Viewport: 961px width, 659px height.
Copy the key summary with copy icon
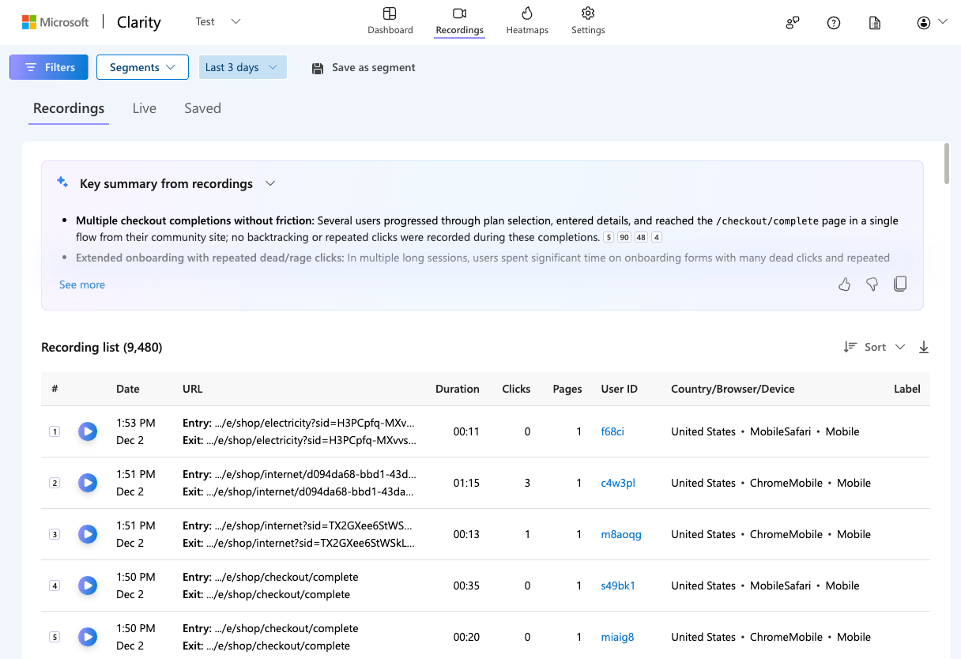tap(899, 284)
